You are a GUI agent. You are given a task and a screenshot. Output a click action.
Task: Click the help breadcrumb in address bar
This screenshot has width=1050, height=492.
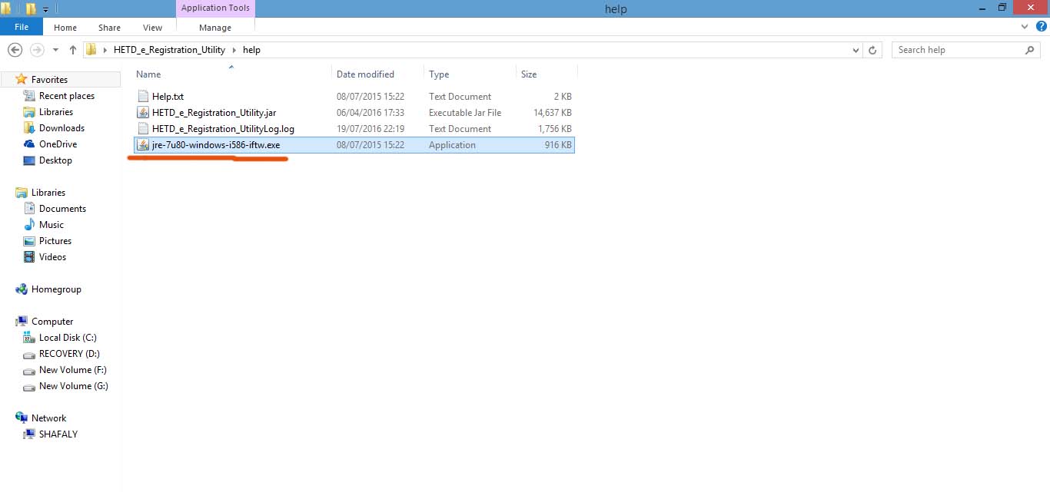(251, 50)
